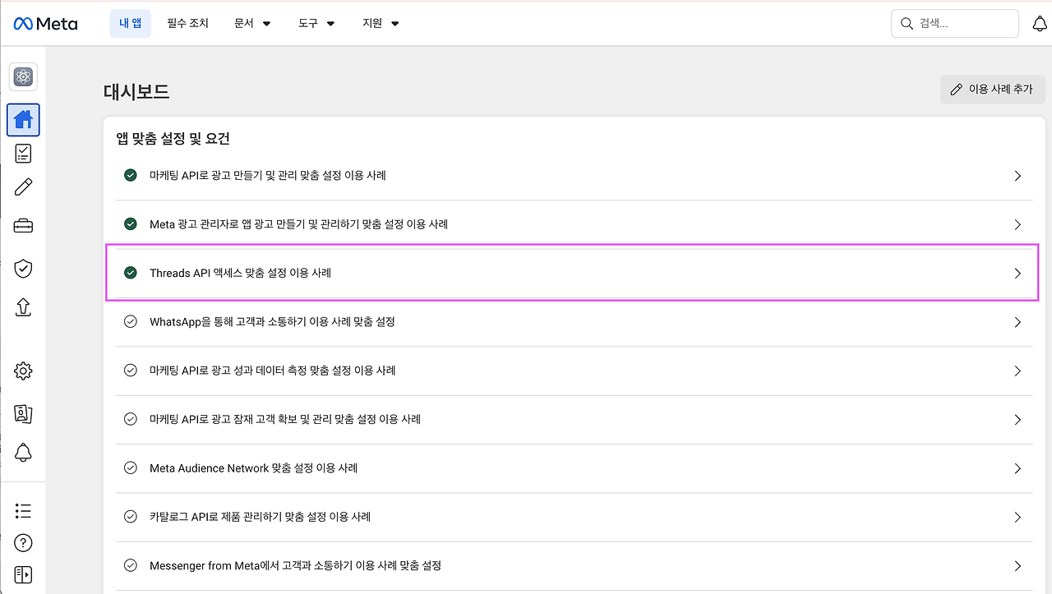1052x594 pixels.
Task: Open the settings gear in sidebar
Action: pyautogui.click(x=23, y=371)
